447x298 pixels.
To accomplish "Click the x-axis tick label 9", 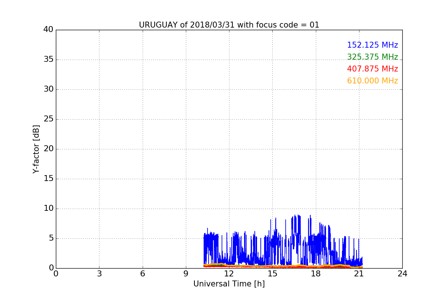I will tap(186, 274).
